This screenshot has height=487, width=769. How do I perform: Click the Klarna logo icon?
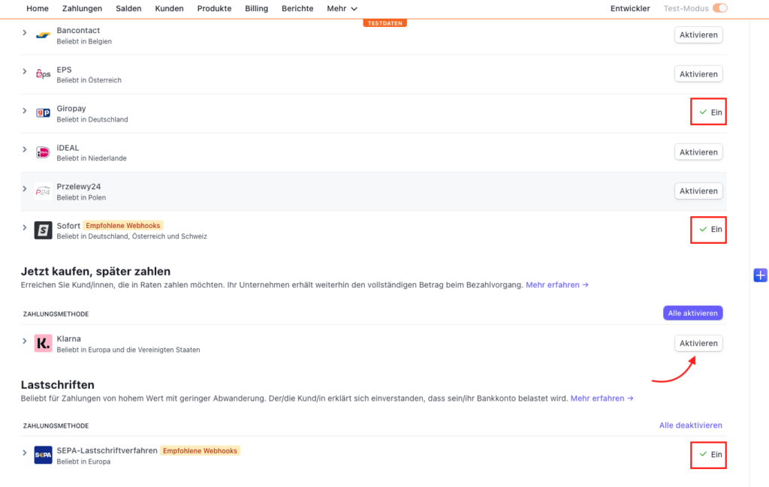click(x=43, y=344)
